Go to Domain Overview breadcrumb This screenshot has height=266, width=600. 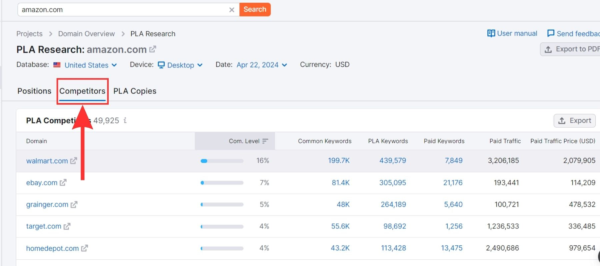[86, 34]
